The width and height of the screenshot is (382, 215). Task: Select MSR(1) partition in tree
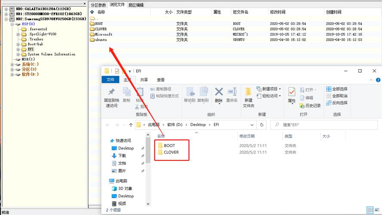point(28,59)
